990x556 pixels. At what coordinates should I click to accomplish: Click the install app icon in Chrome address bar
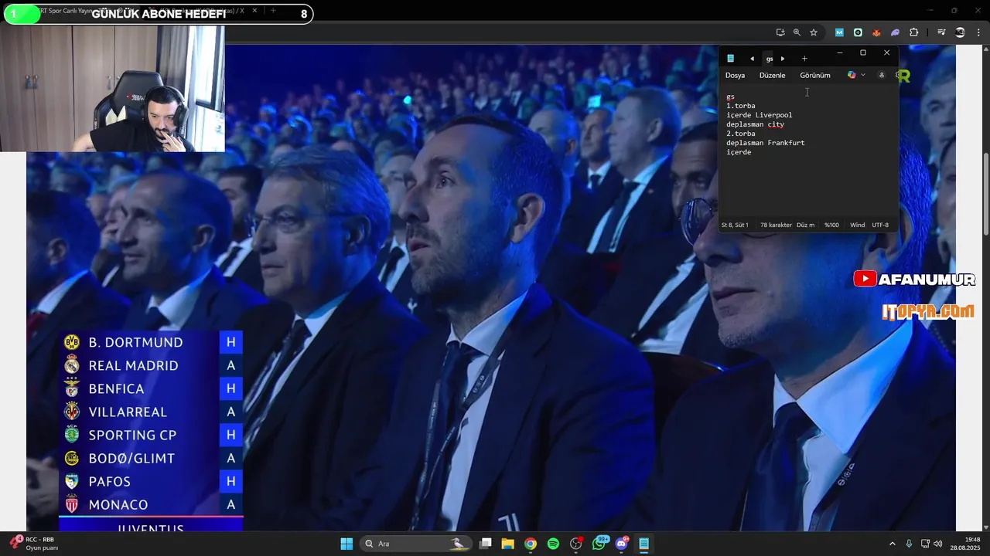(x=780, y=32)
